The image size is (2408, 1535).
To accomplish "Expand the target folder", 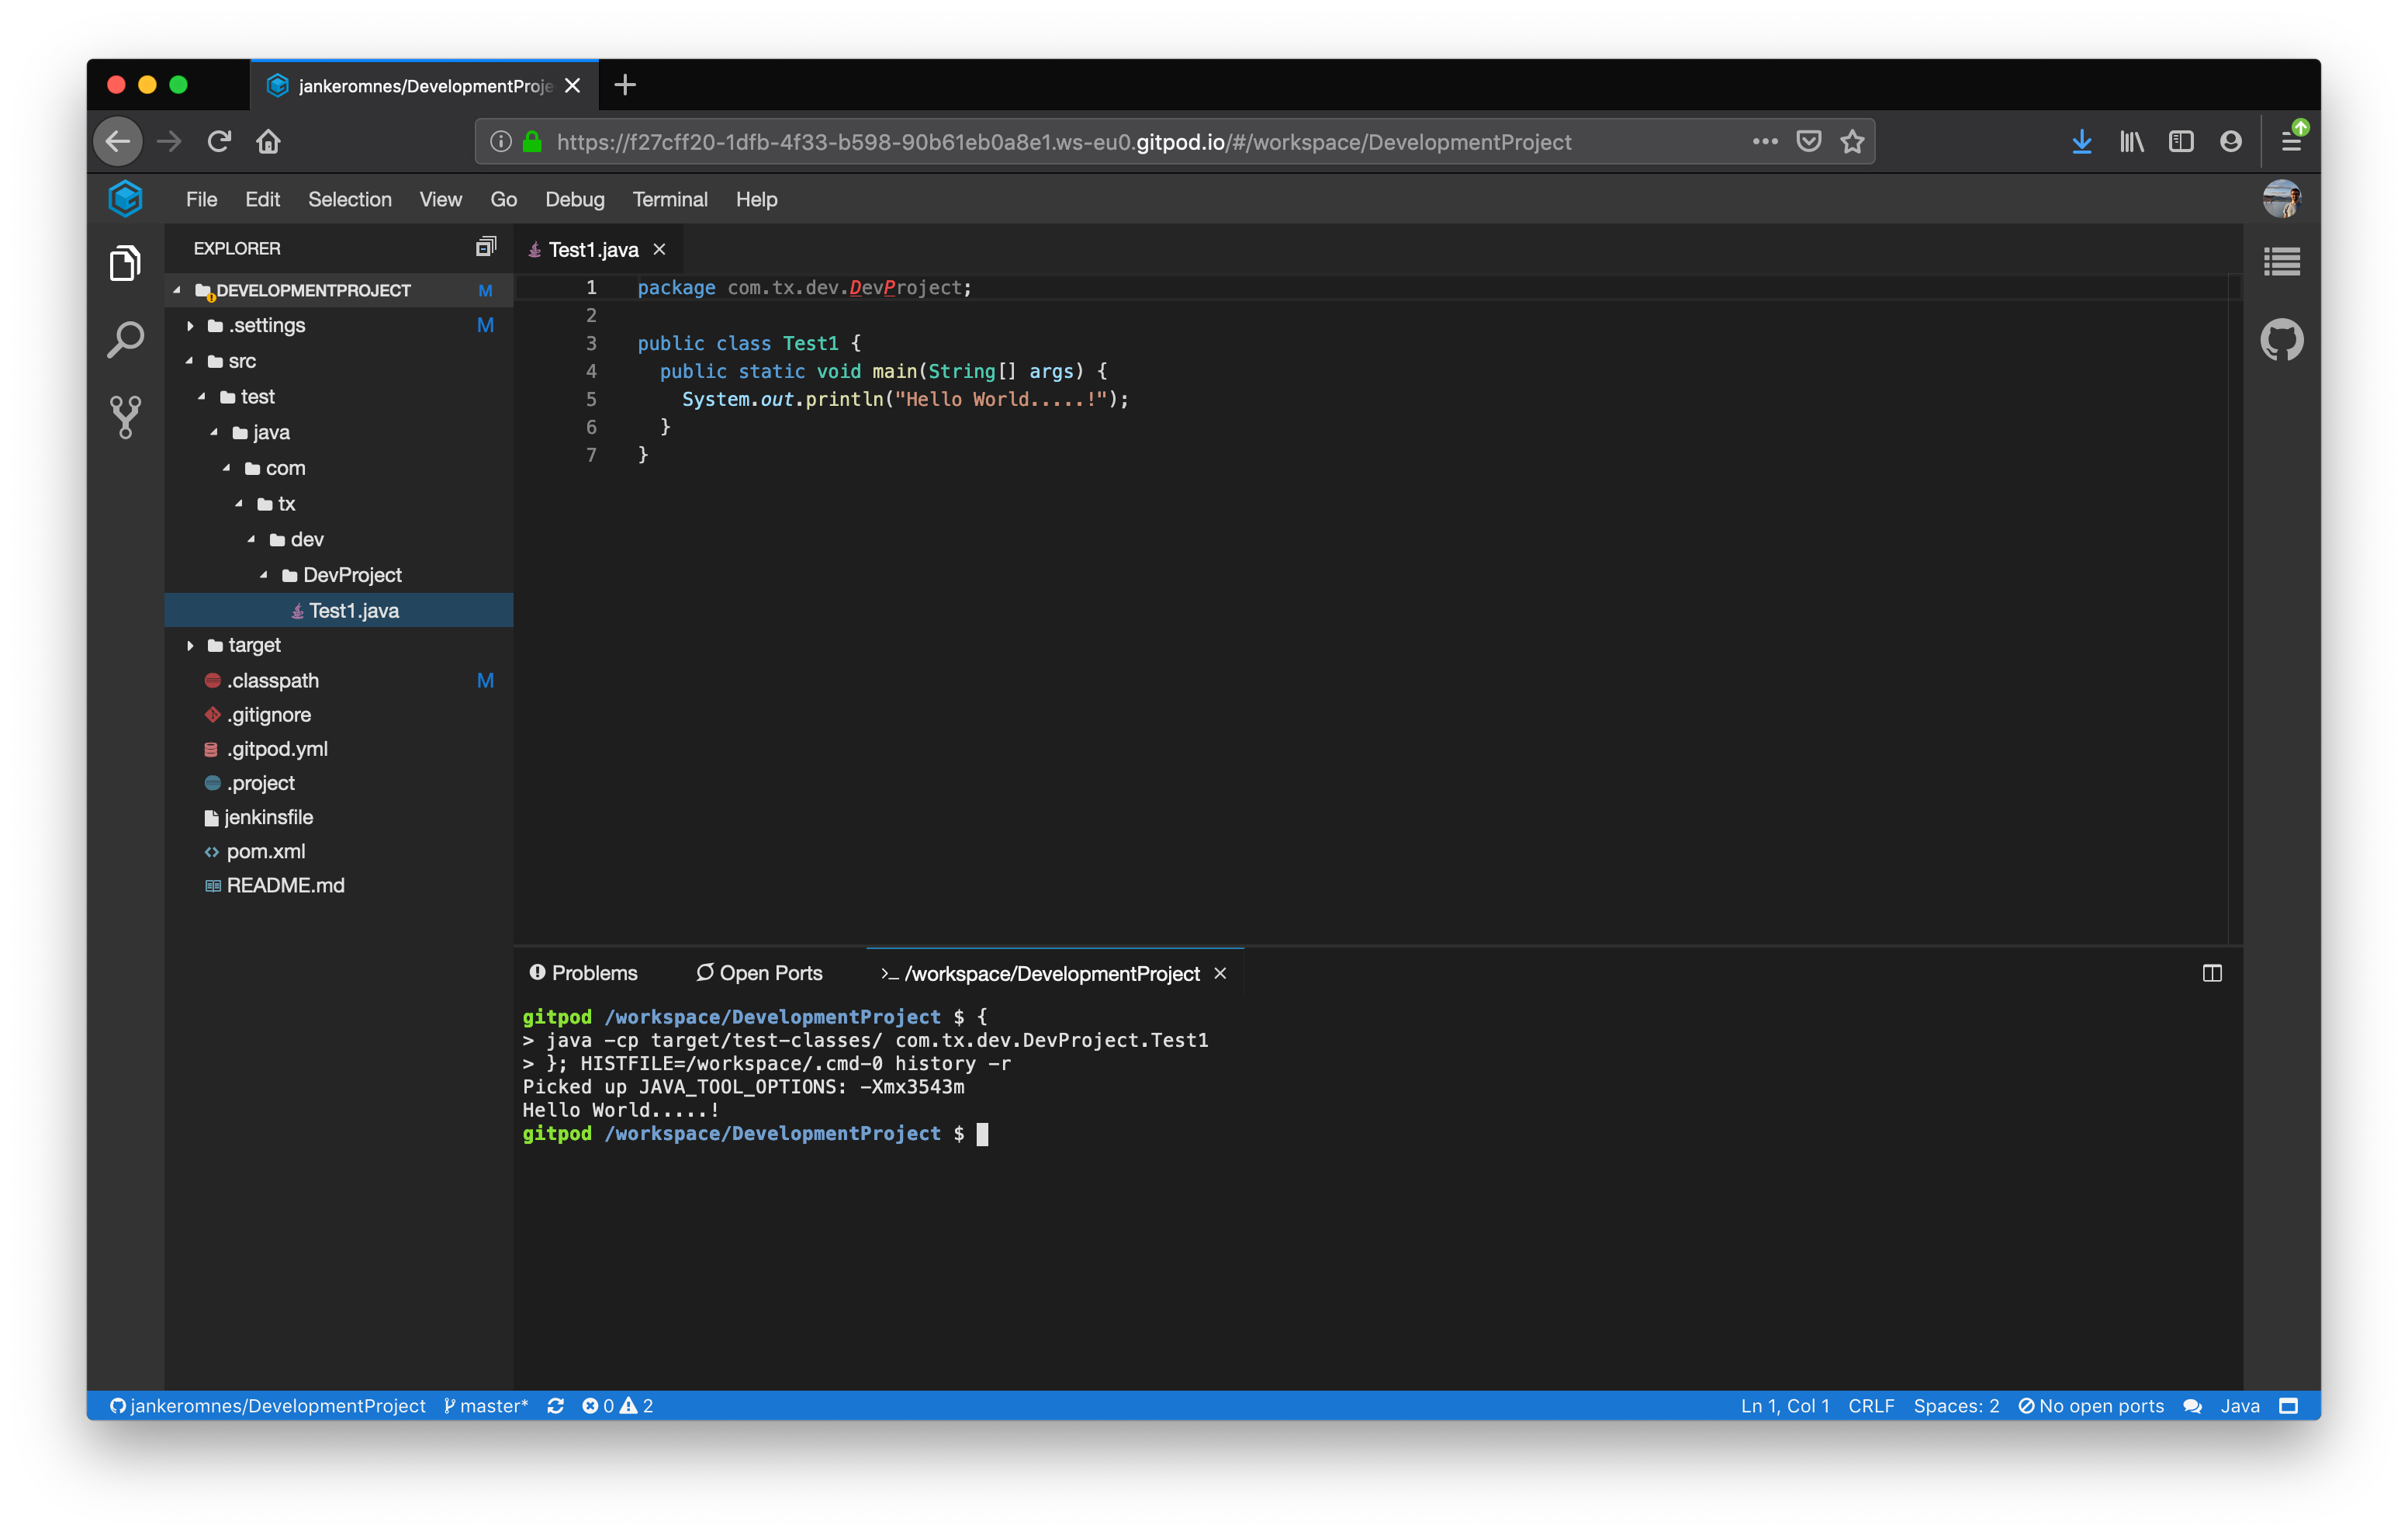I will coord(191,646).
